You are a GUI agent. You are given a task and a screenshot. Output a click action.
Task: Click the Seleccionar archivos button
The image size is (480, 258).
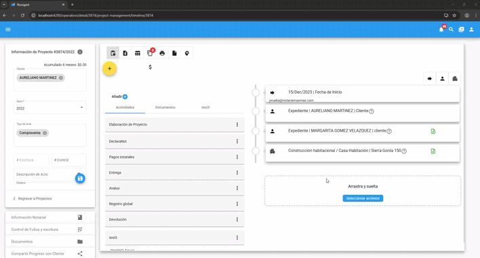click(363, 198)
